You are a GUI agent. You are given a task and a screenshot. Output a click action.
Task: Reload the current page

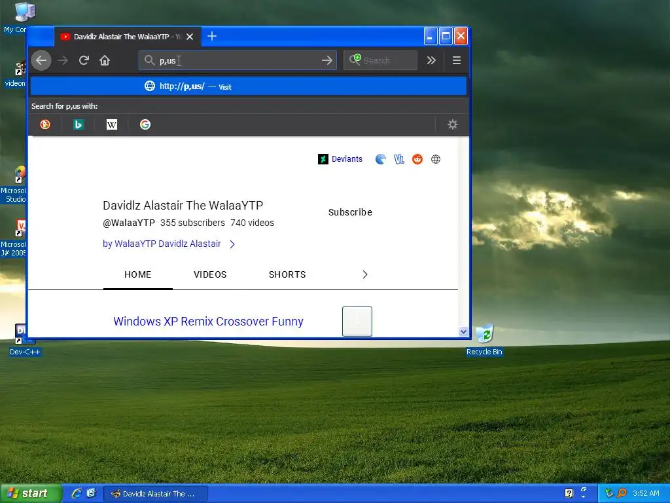84,60
